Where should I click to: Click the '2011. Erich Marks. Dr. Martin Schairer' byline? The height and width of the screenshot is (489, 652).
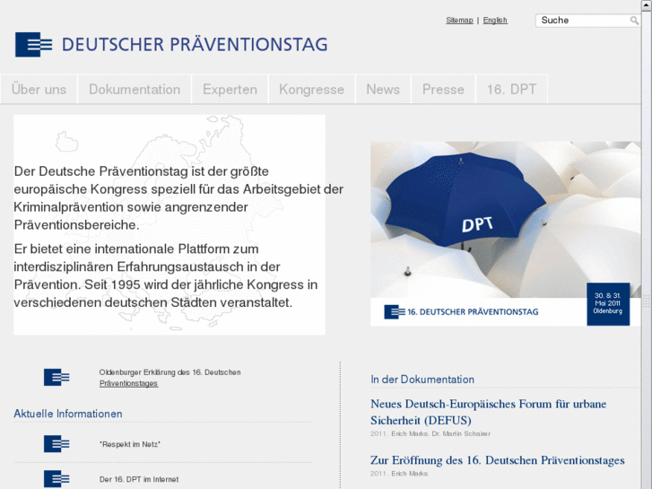pyautogui.click(x=430, y=433)
